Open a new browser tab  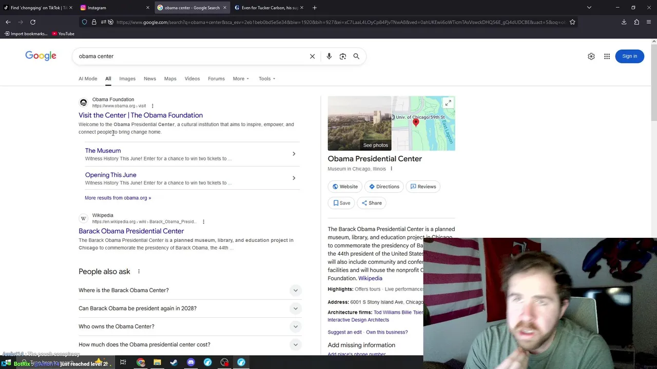pos(315,8)
